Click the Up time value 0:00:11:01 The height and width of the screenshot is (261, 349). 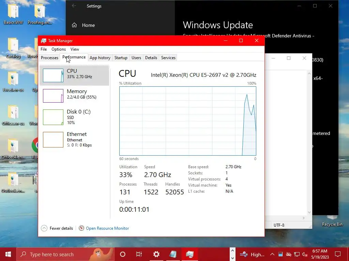[x=134, y=209]
